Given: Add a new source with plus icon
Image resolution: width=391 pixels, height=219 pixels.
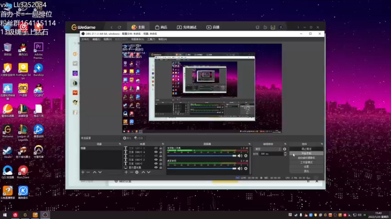Looking at the screenshot, I should point(126,172).
